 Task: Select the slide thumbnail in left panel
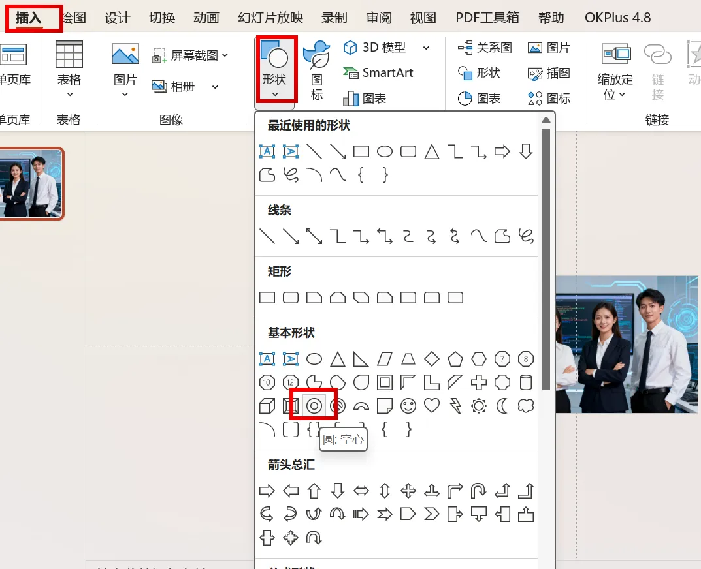(31, 183)
